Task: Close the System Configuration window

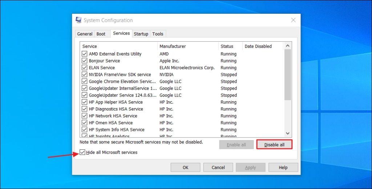Action: point(293,20)
